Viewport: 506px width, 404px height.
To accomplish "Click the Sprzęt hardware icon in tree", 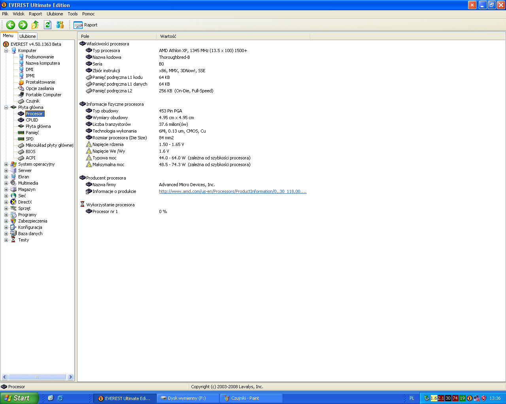I will pos(13,208).
